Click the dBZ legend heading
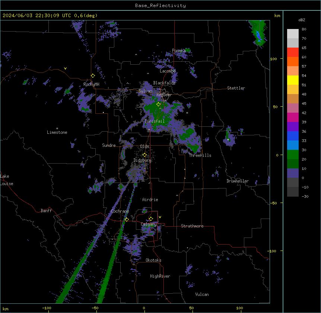This screenshot has height=313, width=321. [302, 20]
